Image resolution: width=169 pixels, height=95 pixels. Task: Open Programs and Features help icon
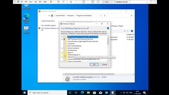tap(132, 31)
